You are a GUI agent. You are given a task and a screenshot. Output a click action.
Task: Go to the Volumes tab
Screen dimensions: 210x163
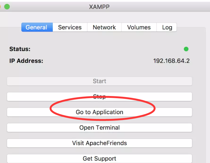139,27
